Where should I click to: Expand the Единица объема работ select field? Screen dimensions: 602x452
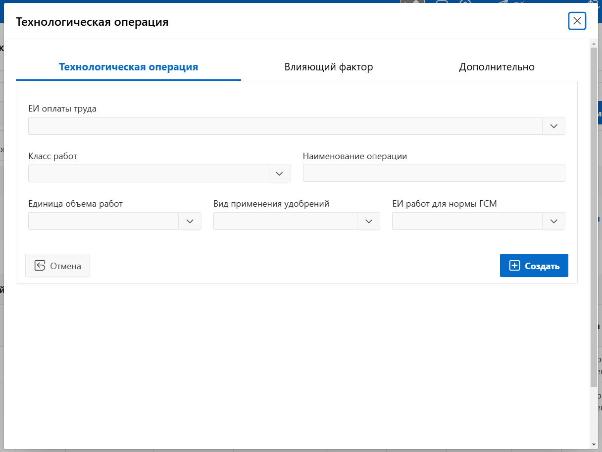pos(103,221)
